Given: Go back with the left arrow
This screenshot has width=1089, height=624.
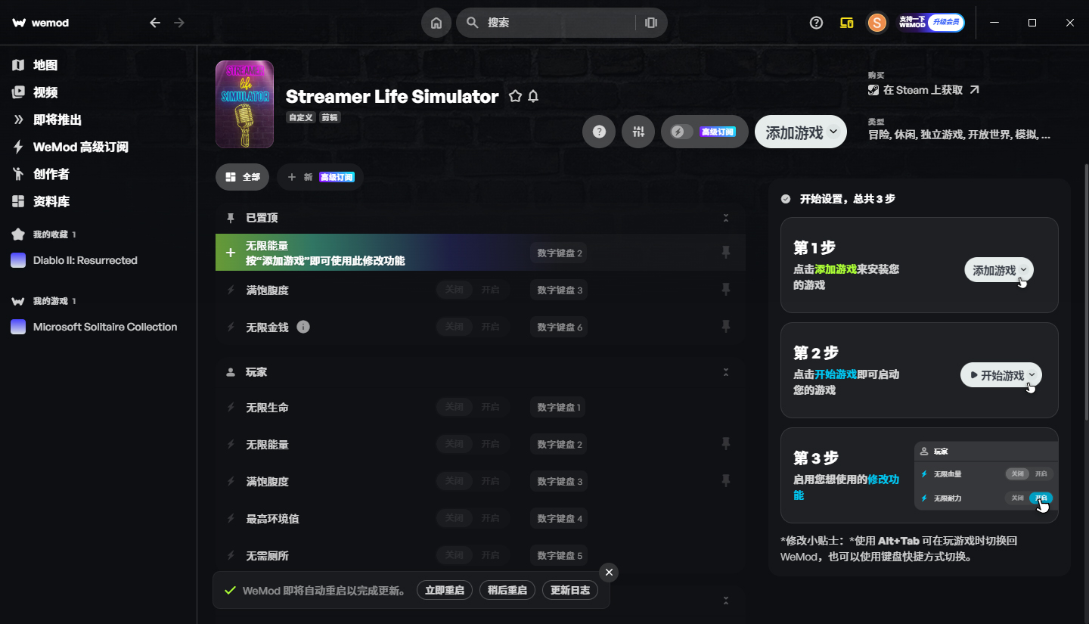Looking at the screenshot, I should [155, 23].
